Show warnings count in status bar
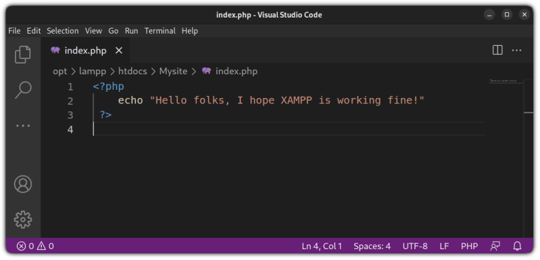Image resolution: width=540 pixels, height=260 pixels. click(45, 246)
